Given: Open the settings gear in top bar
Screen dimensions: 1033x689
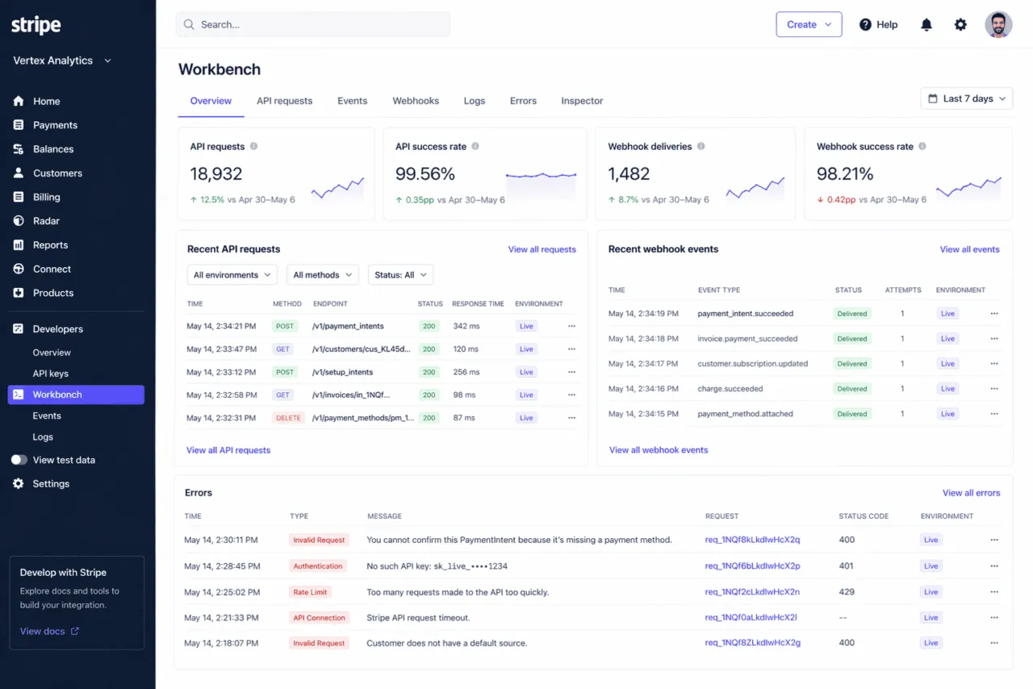Looking at the screenshot, I should coord(960,24).
